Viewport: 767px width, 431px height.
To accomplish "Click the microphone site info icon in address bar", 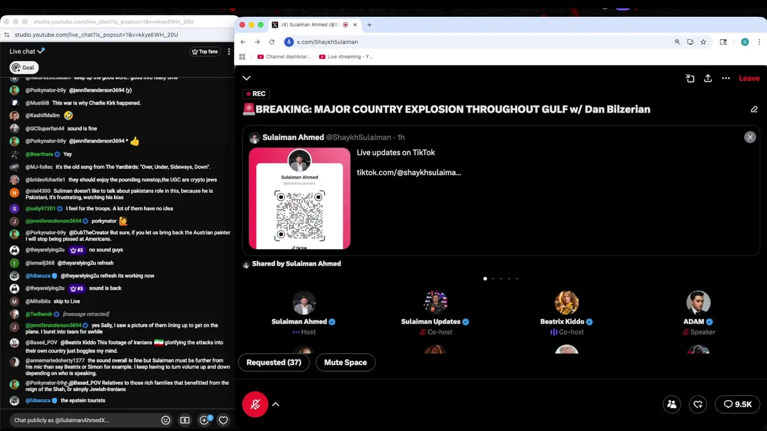I will click(x=289, y=42).
